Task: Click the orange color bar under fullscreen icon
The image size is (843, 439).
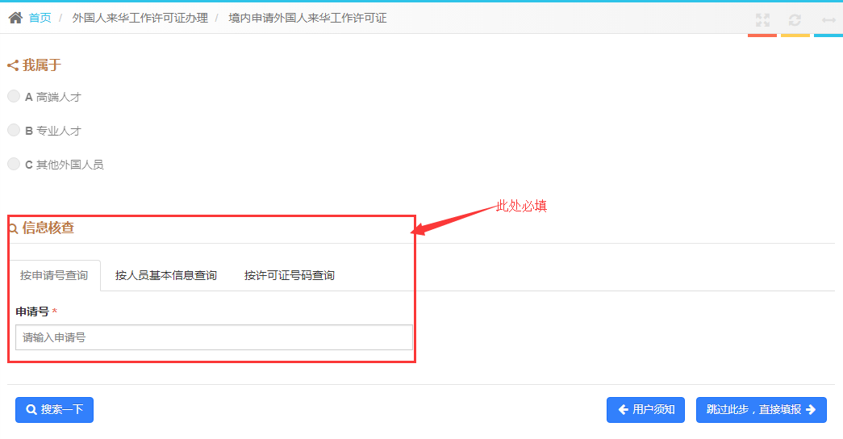Action: tap(762, 36)
